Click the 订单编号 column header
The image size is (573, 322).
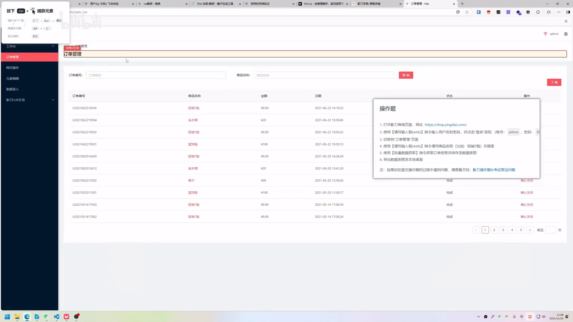(x=79, y=96)
